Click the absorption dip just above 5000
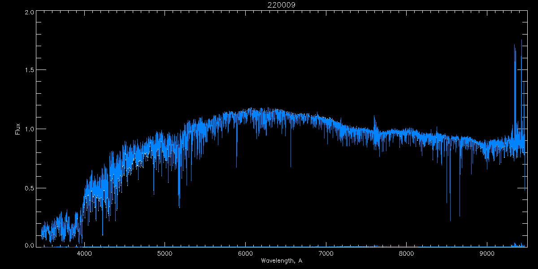The height and width of the screenshot is (269, 538). point(179,202)
